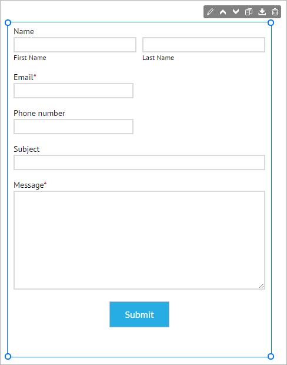Screen dimensions: 287x365
Task: Delete the form with trash icon
Action: (275, 12)
